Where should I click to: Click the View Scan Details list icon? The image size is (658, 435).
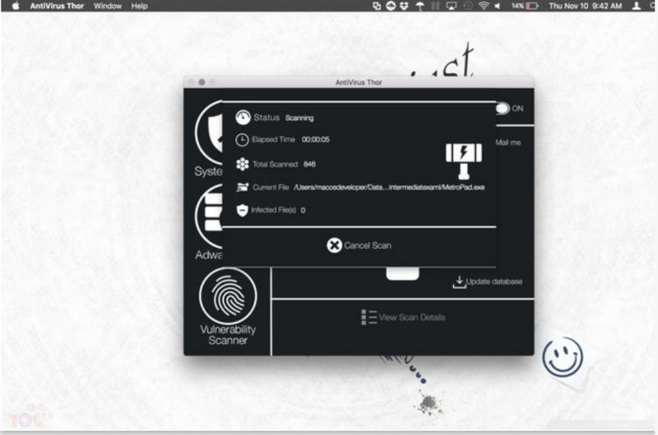coord(369,317)
